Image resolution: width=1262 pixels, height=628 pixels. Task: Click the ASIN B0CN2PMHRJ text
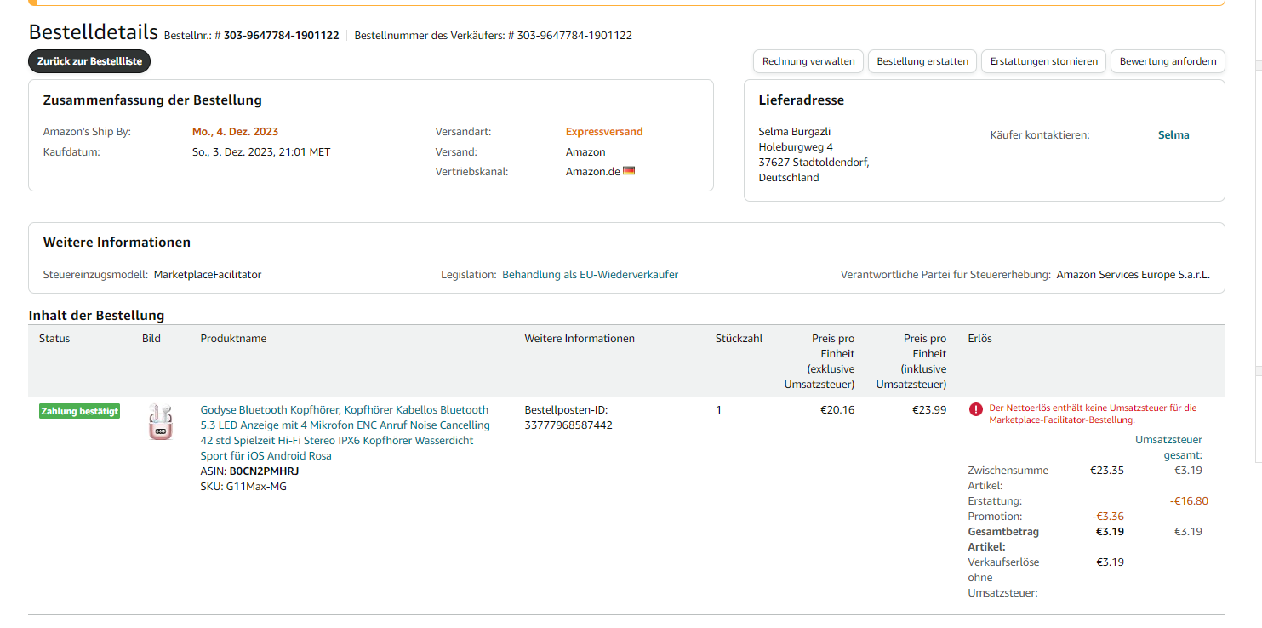point(264,471)
